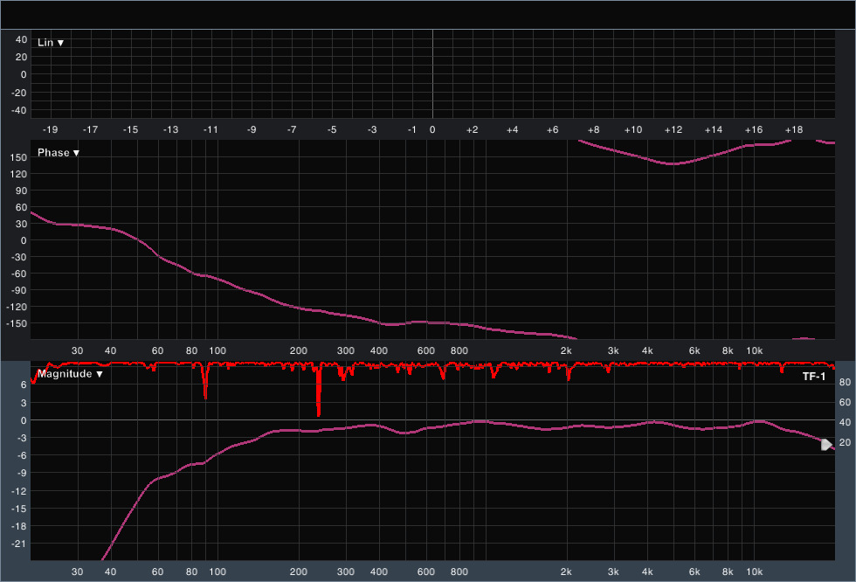This screenshot has width=856, height=582.
Task: Select the TF-1 trace label
Action: pos(813,376)
